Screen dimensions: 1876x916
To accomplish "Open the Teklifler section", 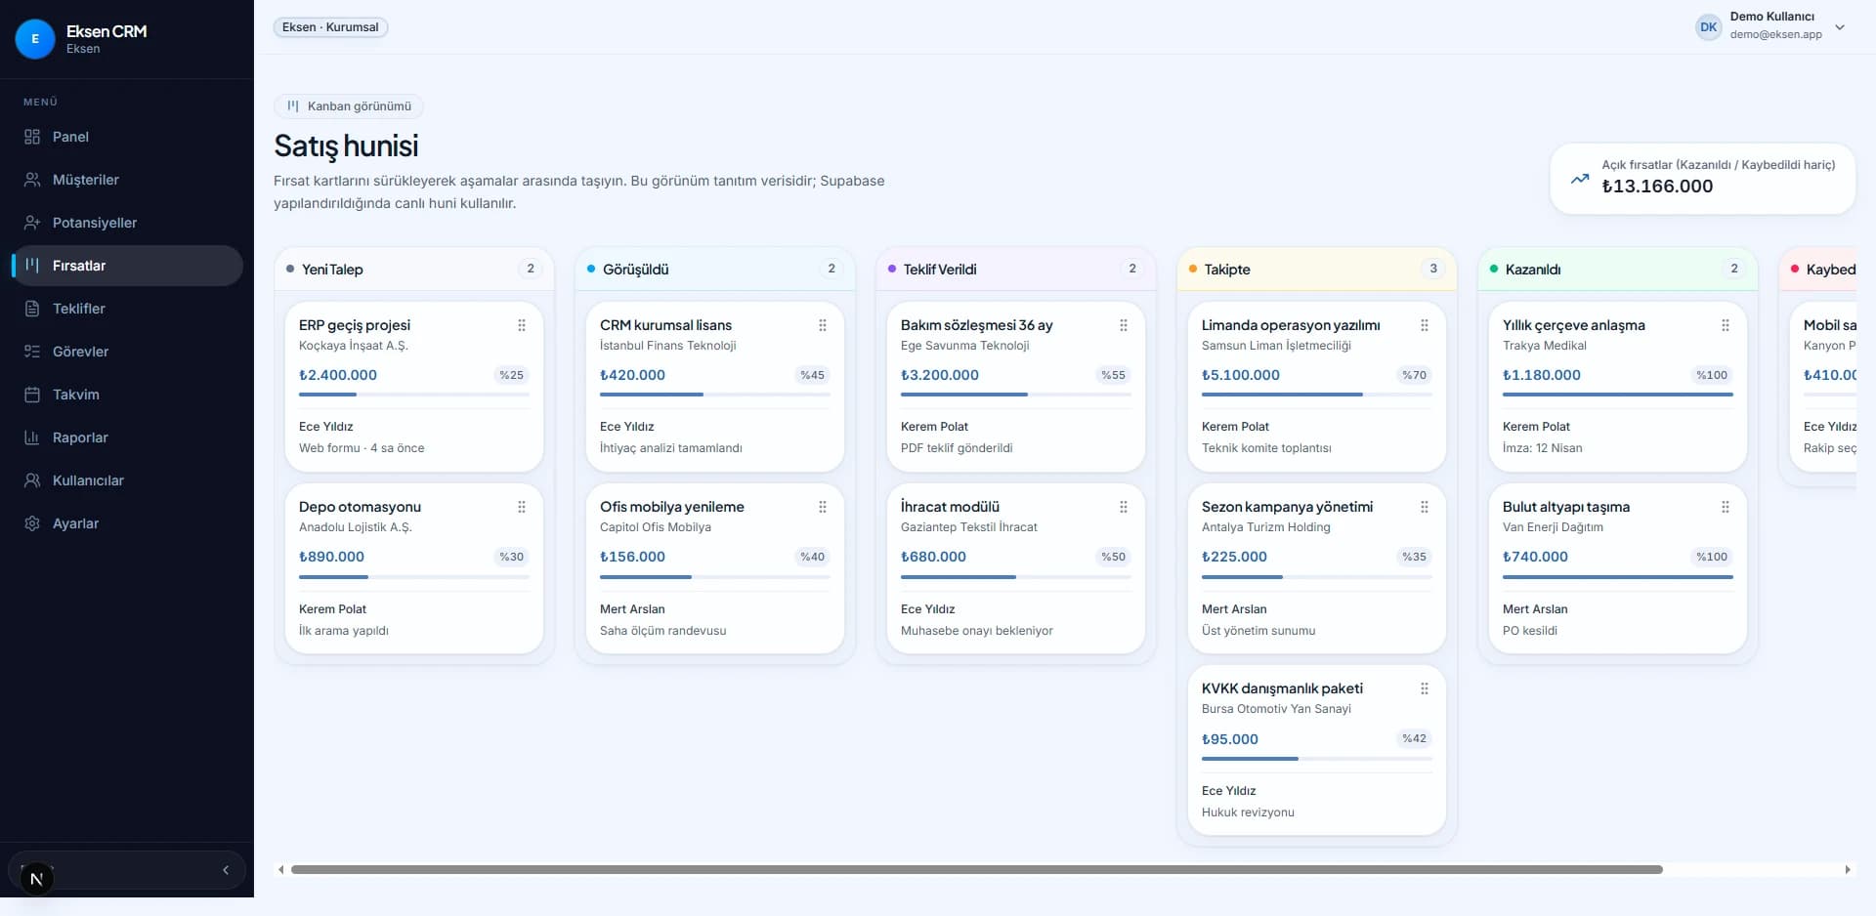I will point(79,309).
